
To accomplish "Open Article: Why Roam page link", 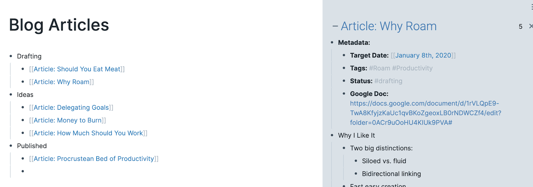I will click(x=62, y=82).
